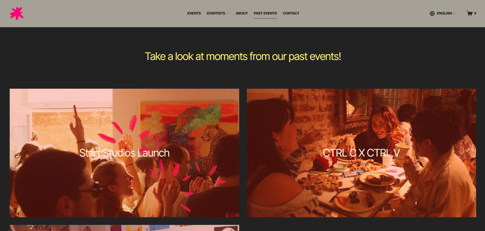
Task: Click the cart item count number
Action: (475, 13)
